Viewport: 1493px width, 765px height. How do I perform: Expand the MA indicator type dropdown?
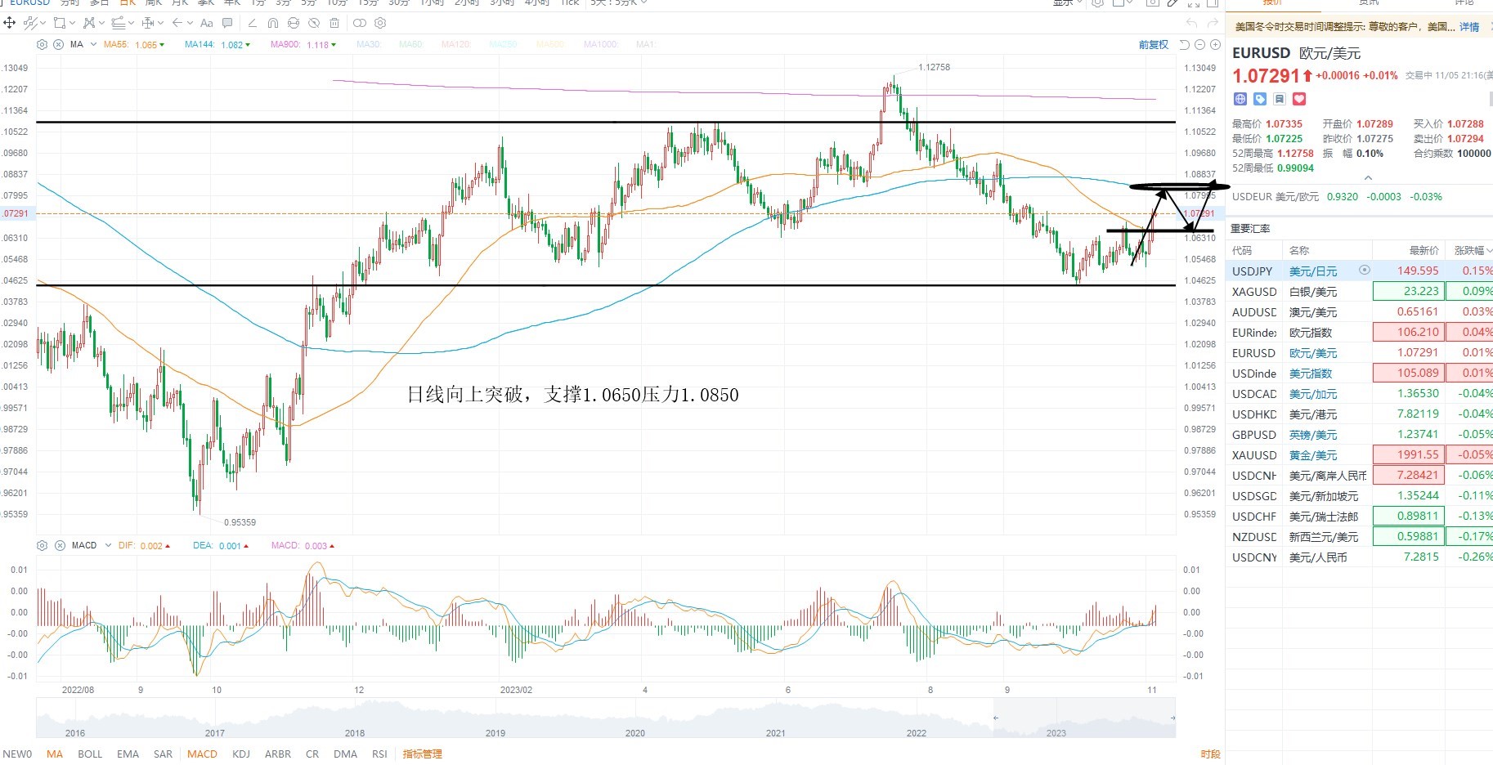[x=93, y=45]
